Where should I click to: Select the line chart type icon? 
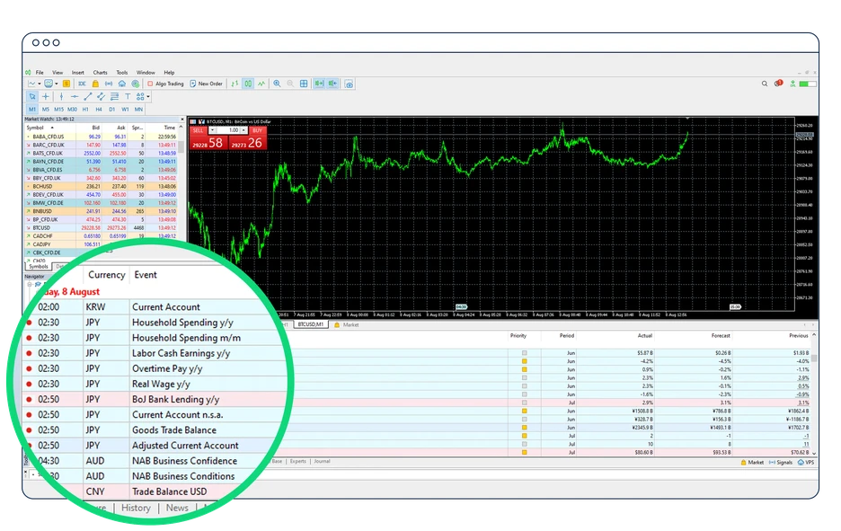[x=261, y=84]
